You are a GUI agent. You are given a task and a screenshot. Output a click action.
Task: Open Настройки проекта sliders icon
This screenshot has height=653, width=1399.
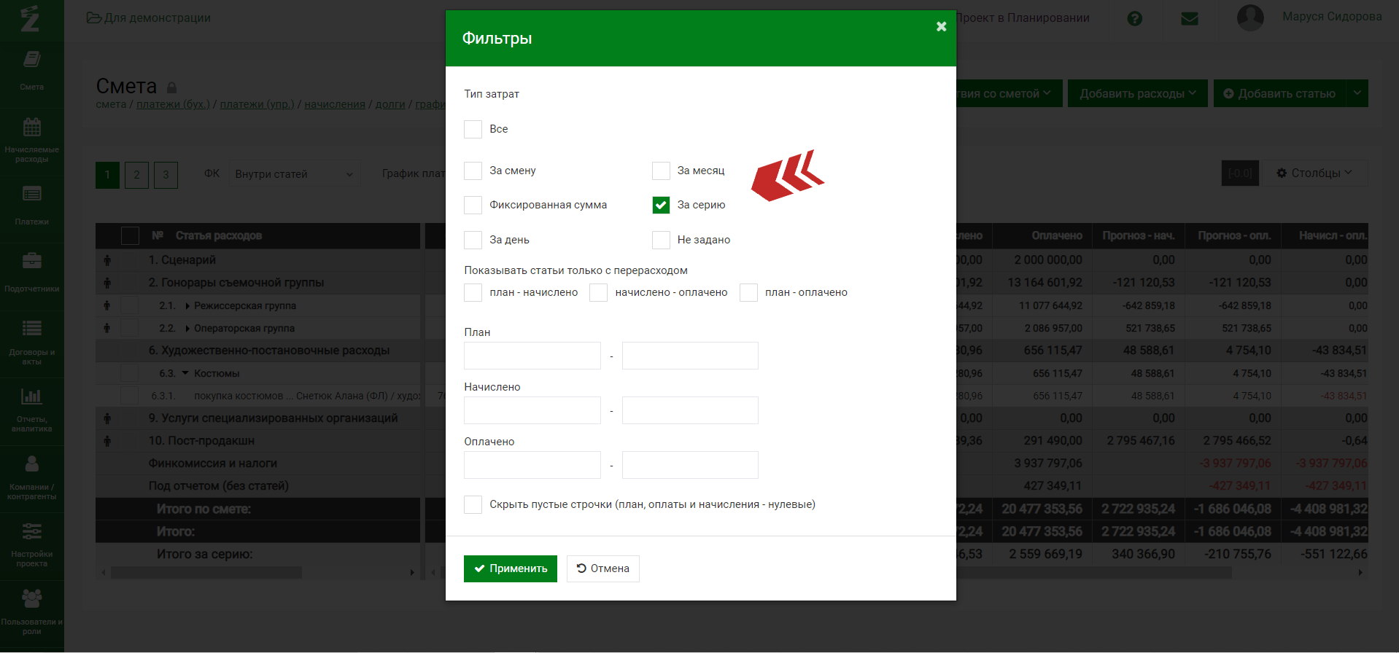pyautogui.click(x=31, y=531)
